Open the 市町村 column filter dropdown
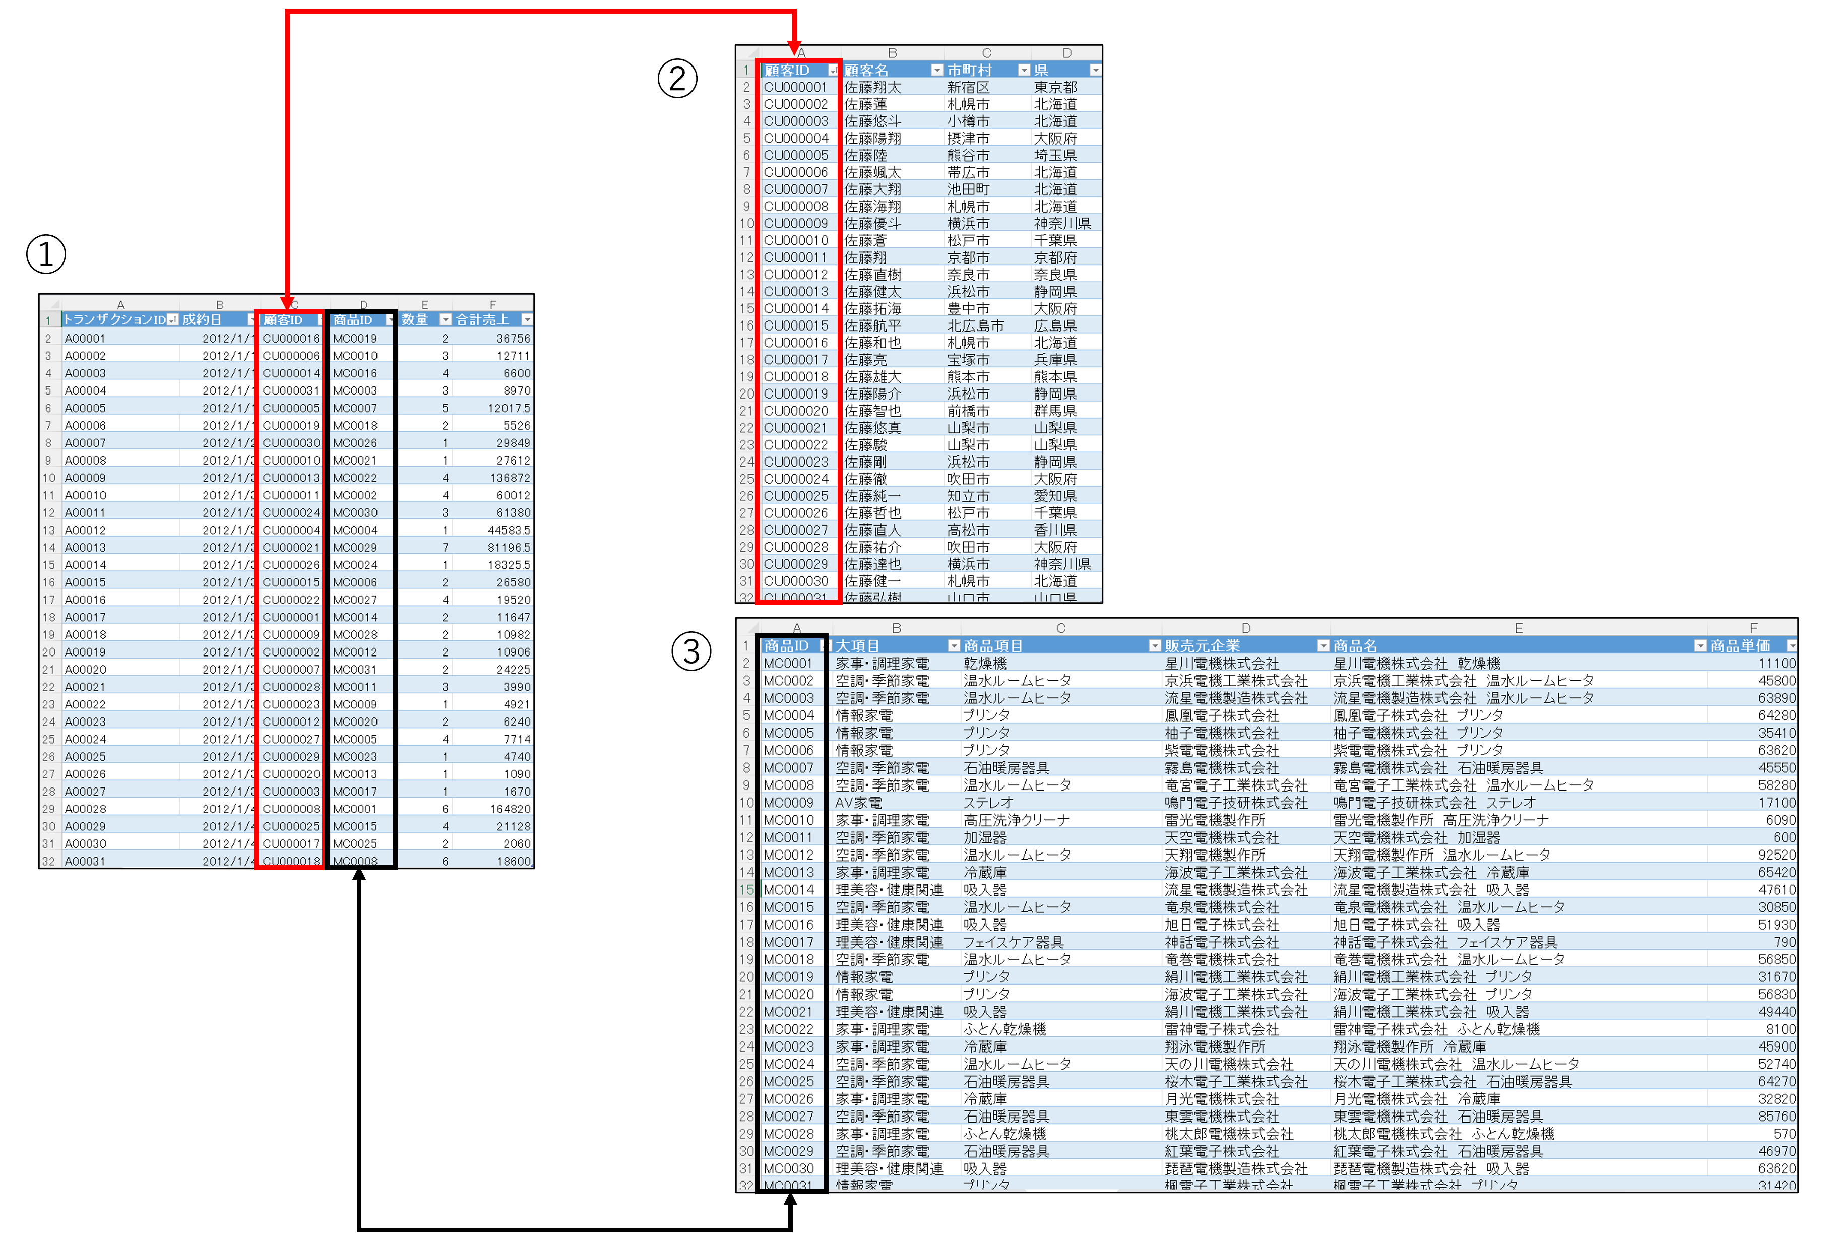This screenshot has height=1247, width=1824. pyautogui.click(x=1024, y=71)
